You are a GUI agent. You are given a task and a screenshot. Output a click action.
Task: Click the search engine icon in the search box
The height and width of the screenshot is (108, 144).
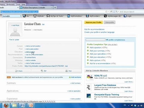tap(116, 12)
